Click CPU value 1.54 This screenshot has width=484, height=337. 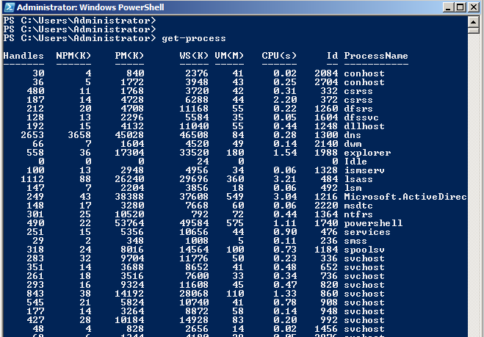point(285,153)
